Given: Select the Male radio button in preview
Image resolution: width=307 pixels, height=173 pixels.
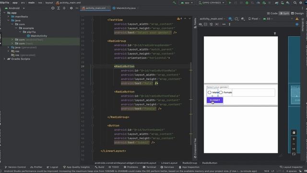Looking at the screenshot, I should [x=212, y=92].
